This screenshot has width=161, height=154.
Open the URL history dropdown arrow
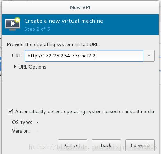coord(149,56)
